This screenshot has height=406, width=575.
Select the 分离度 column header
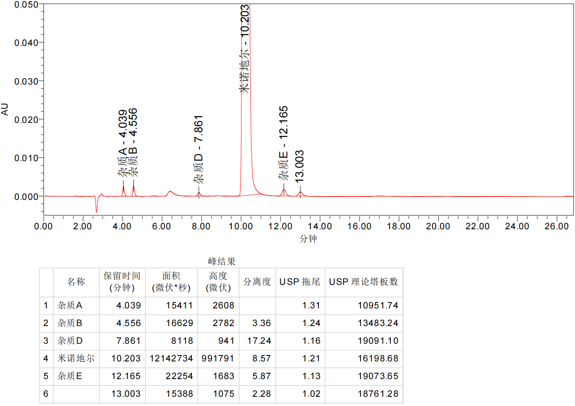[x=257, y=282]
